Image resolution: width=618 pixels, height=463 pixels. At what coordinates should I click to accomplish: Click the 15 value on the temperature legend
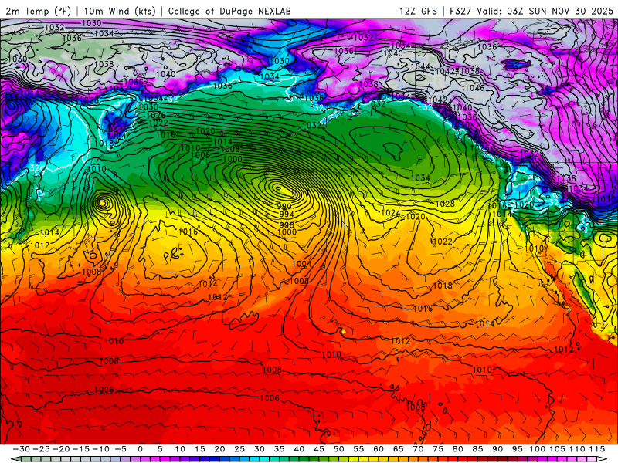[200, 449]
